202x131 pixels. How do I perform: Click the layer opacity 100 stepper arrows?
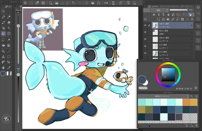point(193,10)
